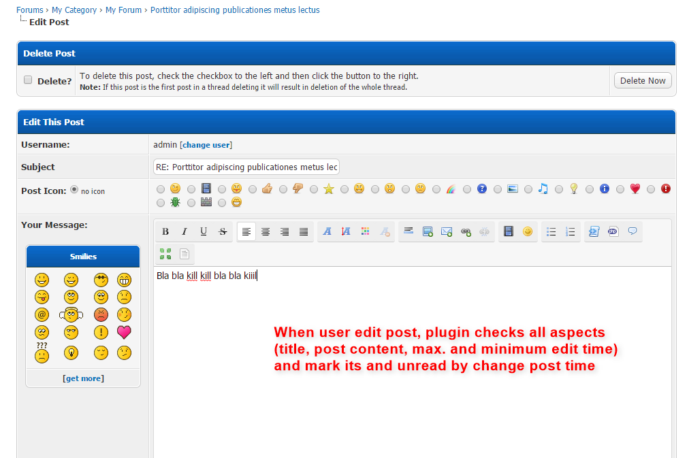Open the font name dropdown

327,232
